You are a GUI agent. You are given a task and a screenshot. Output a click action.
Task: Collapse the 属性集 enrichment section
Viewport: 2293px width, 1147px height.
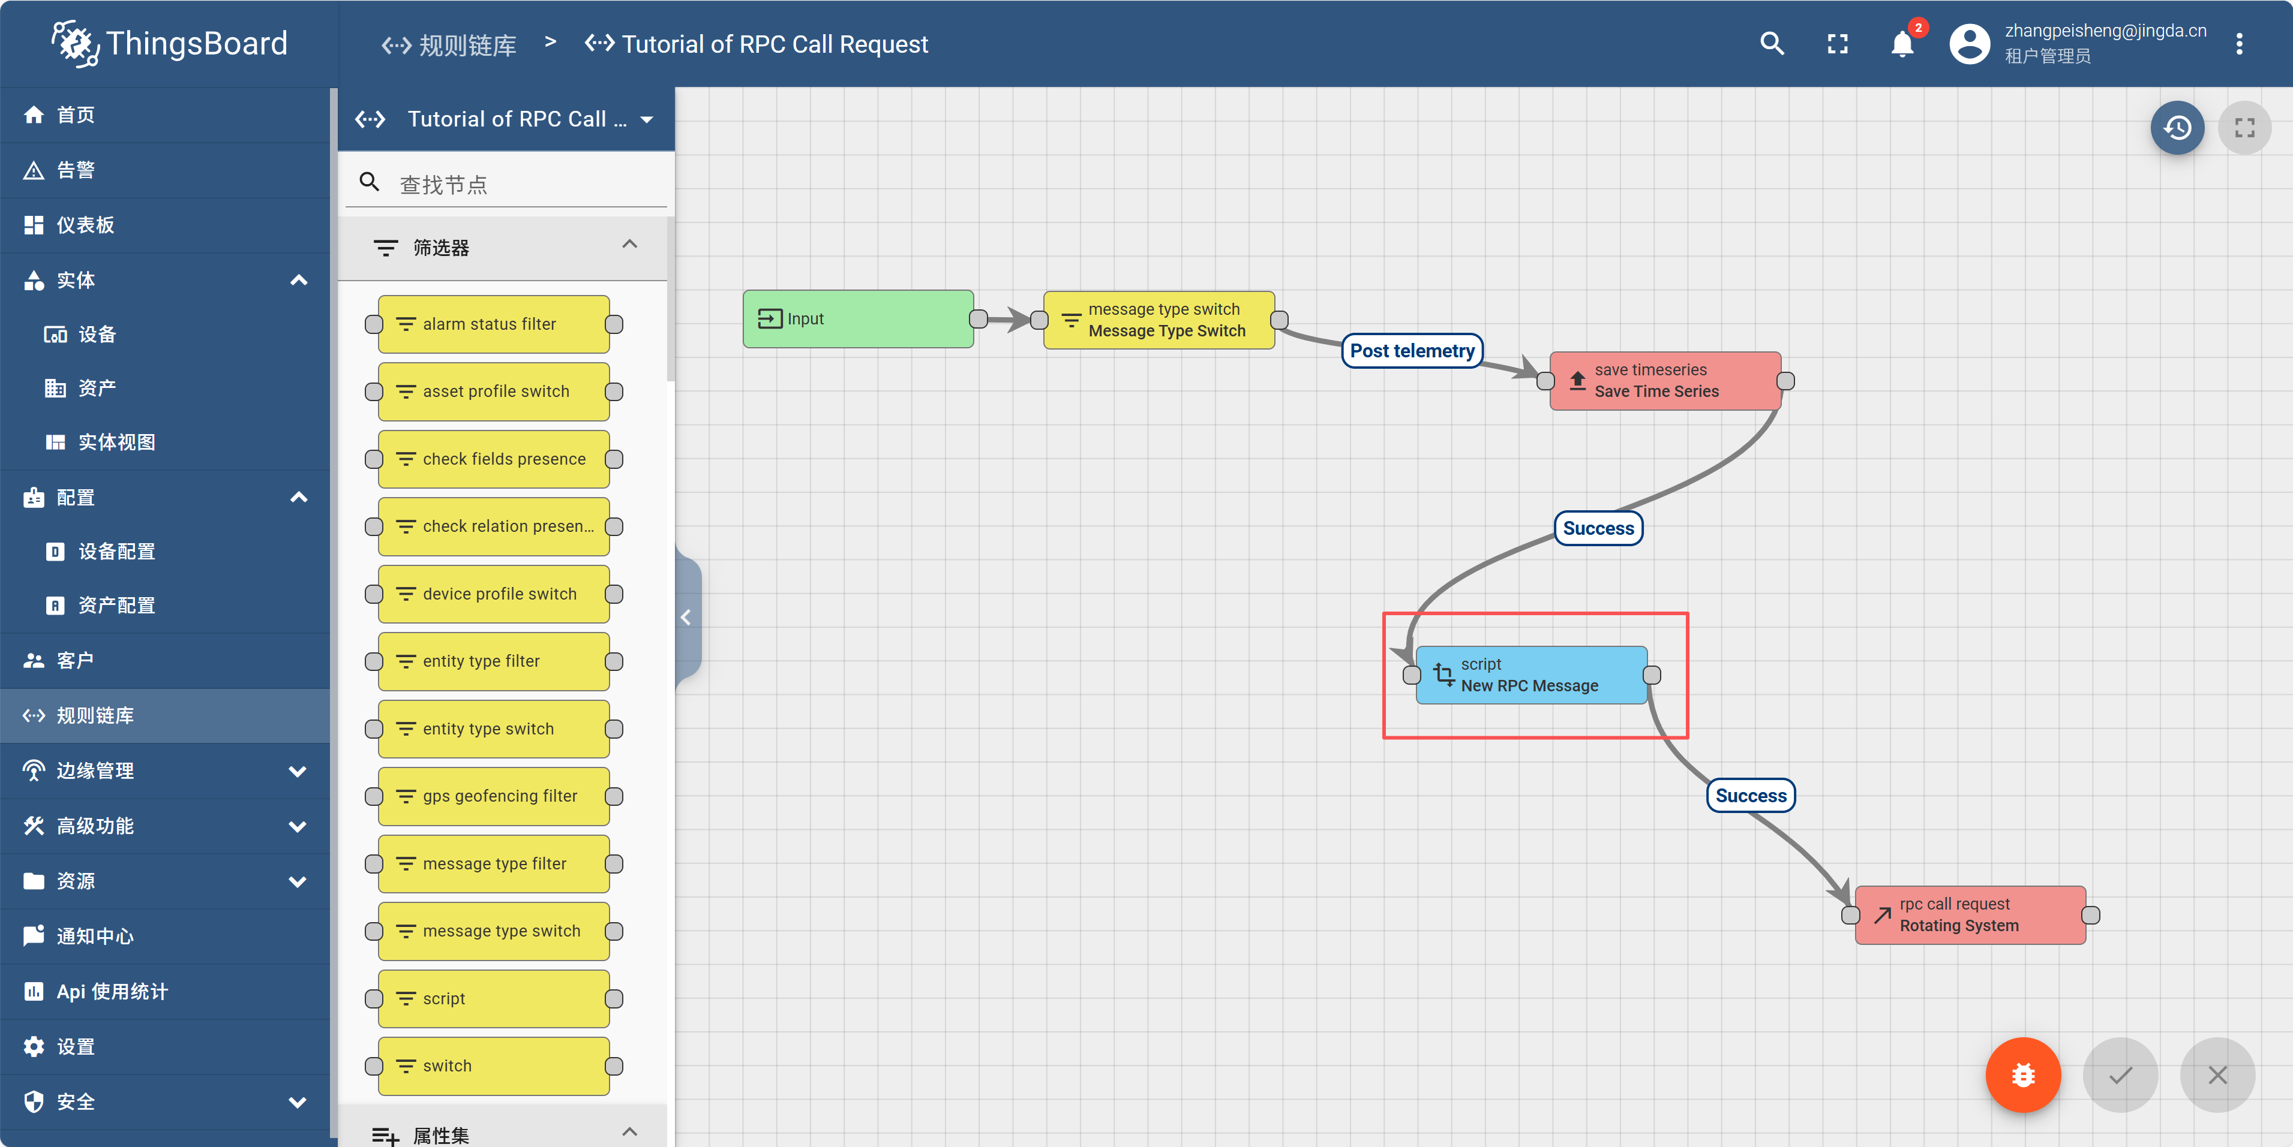click(x=629, y=1132)
